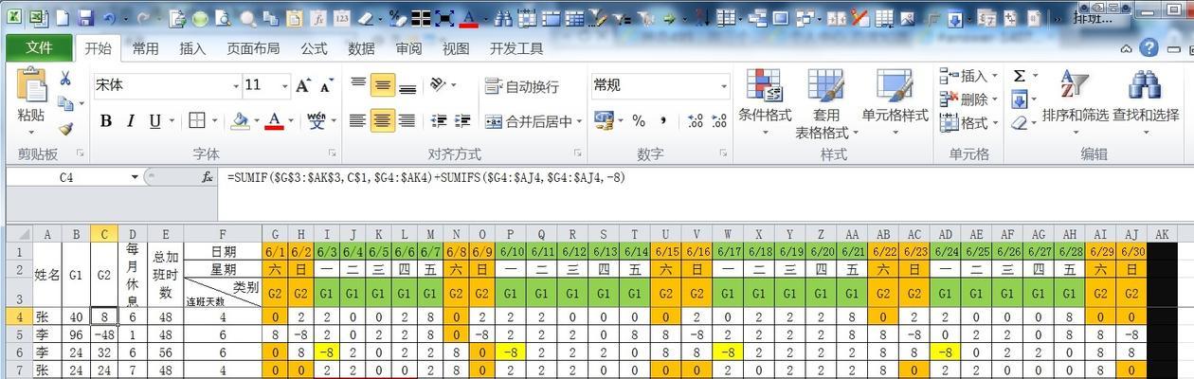Viewport: 1194px width, 379px height.
Task: Click the Save floppy disk icon
Action: click(85, 18)
